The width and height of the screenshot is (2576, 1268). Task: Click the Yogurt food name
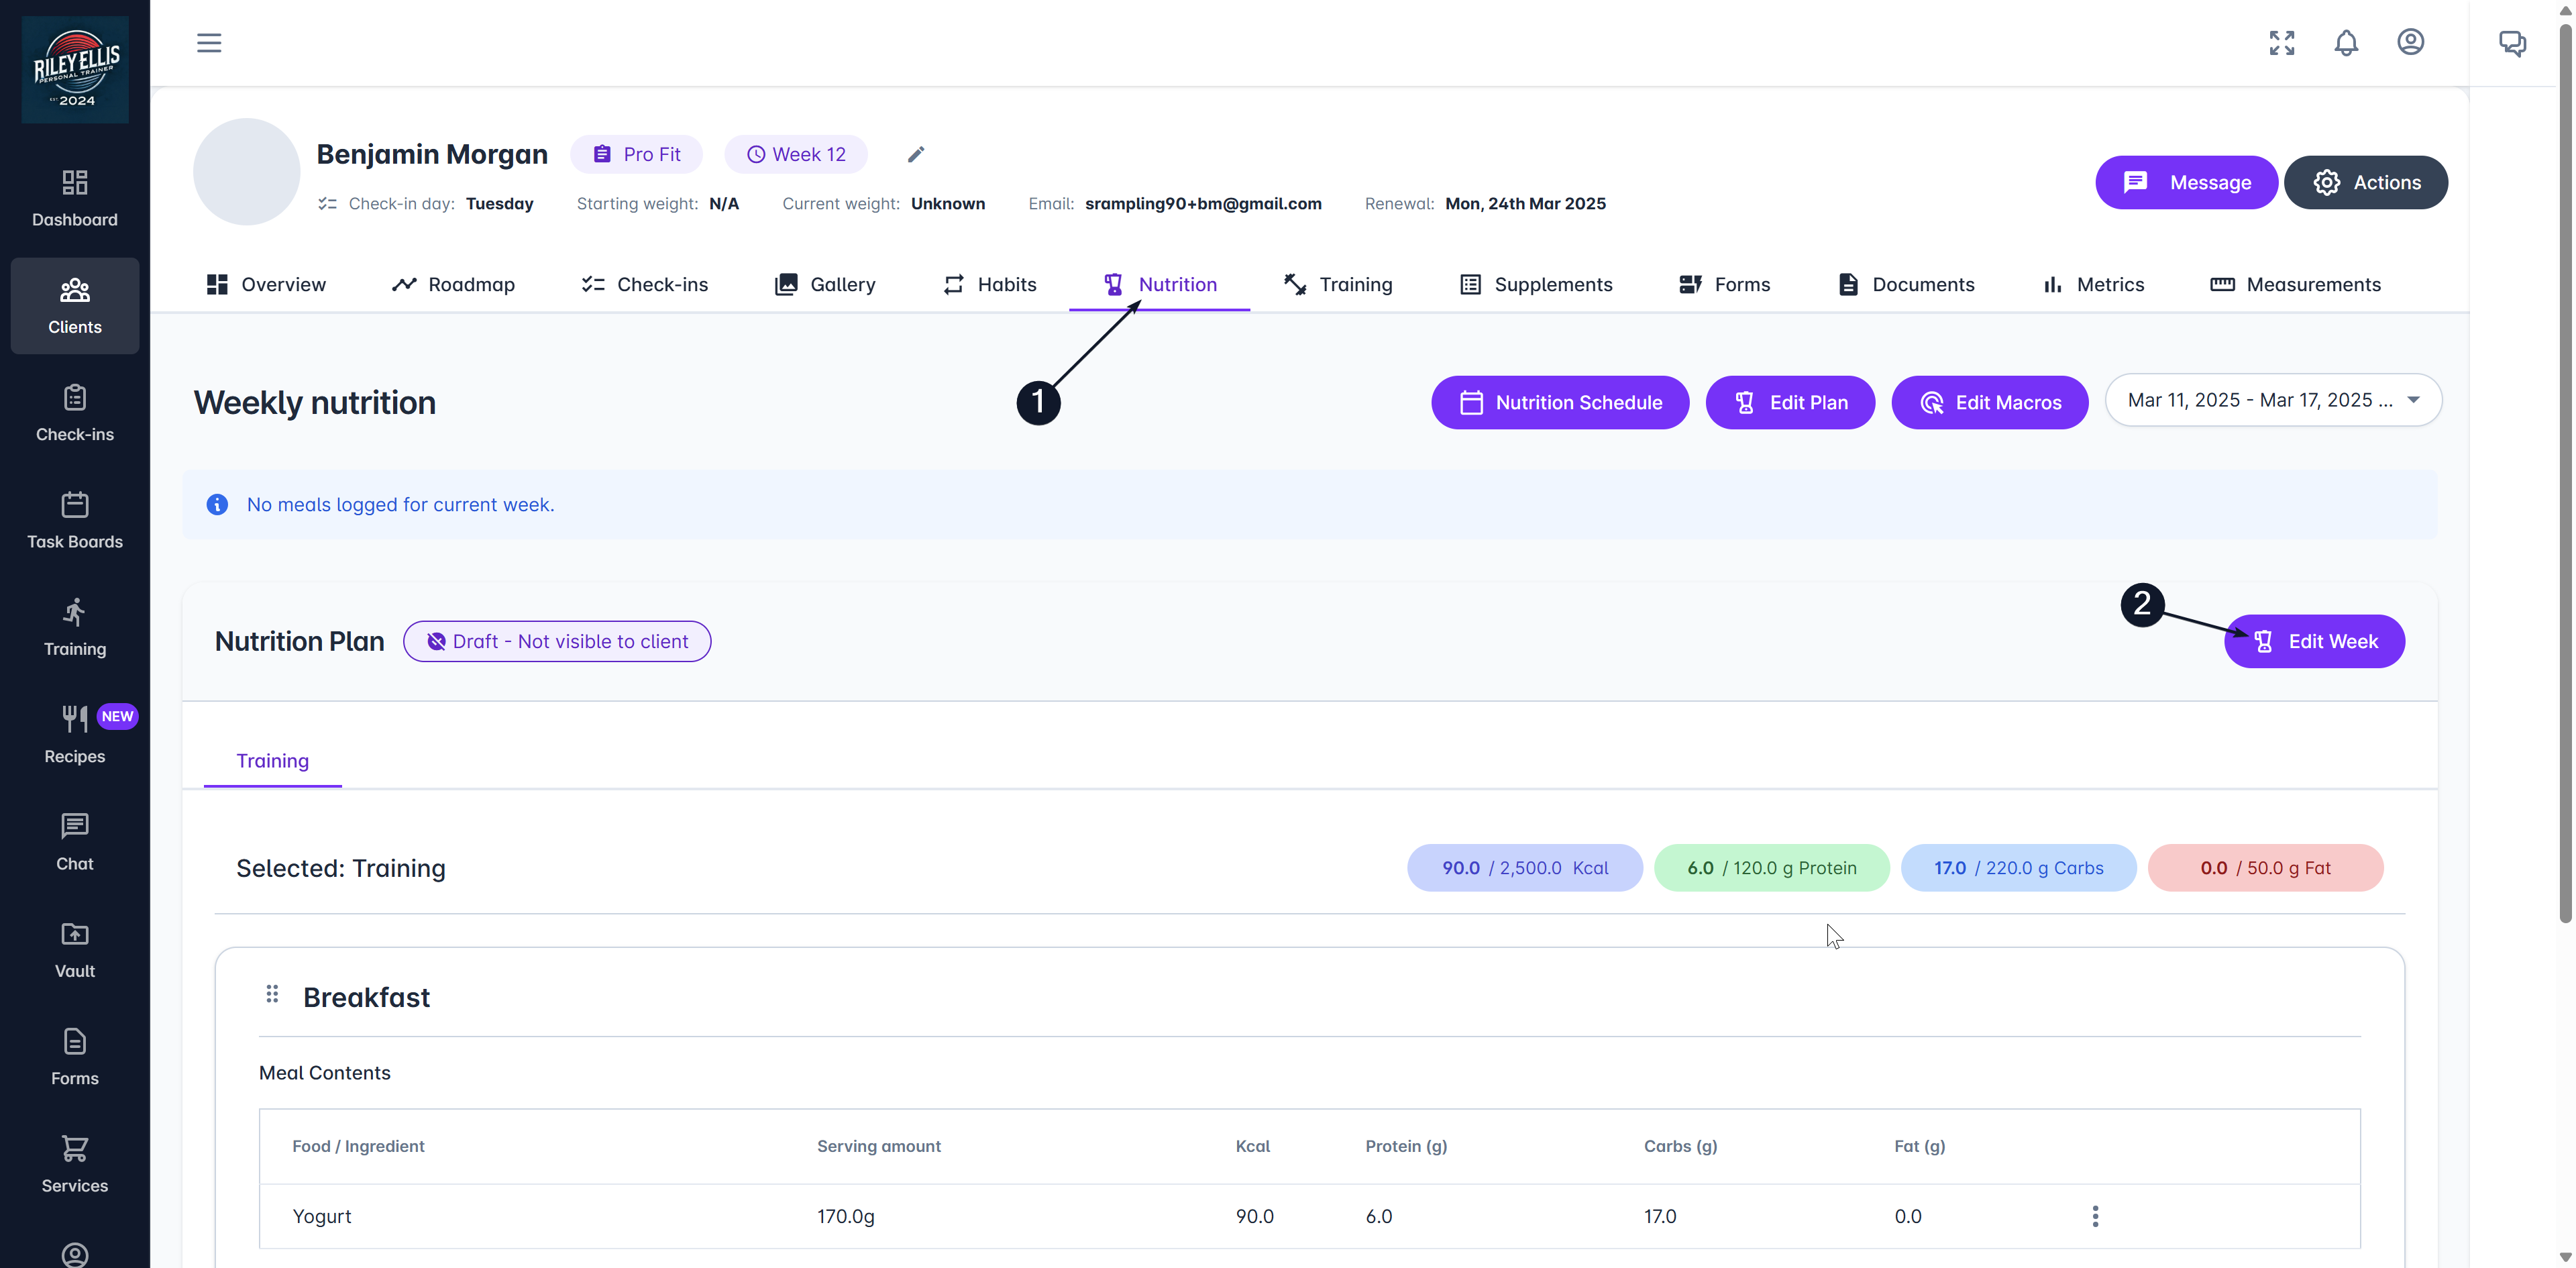[x=322, y=1216]
